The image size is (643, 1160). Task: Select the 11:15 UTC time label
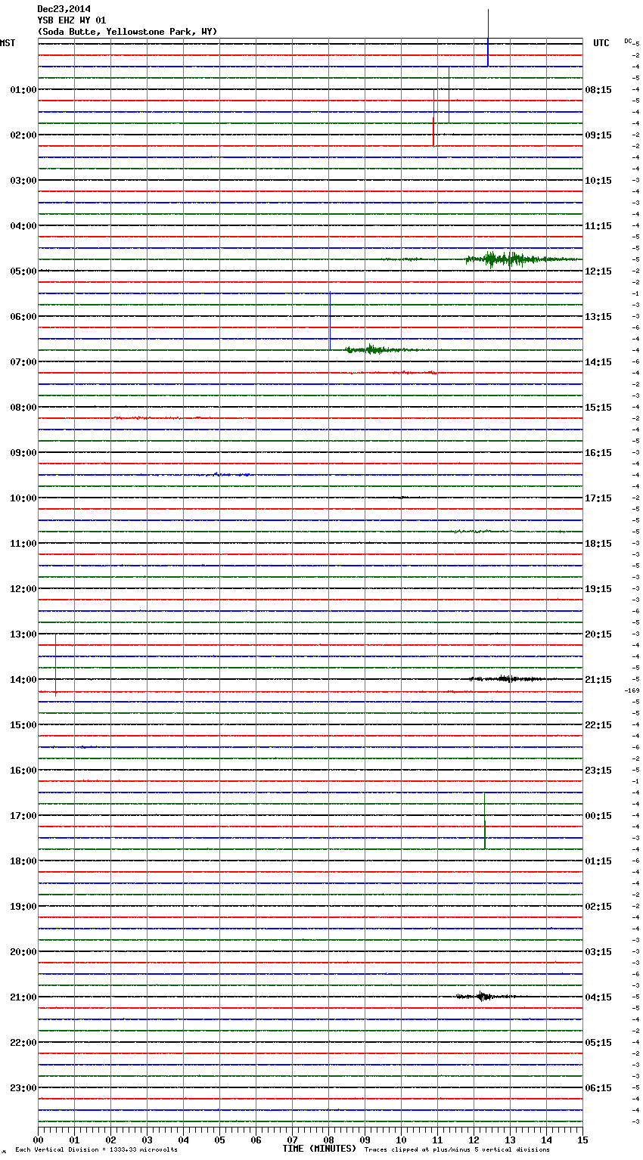[598, 226]
